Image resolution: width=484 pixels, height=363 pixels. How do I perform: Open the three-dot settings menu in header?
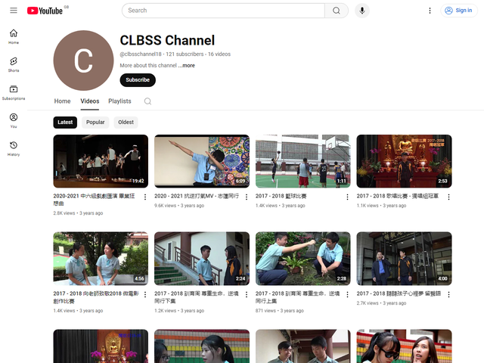click(x=430, y=11)
